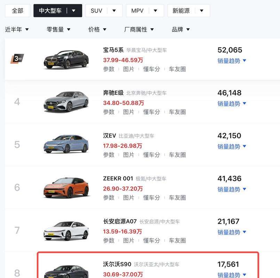Open 参数 link for Mercedes E-Class
The image size is (280, 278).
[x=109, y=112]
